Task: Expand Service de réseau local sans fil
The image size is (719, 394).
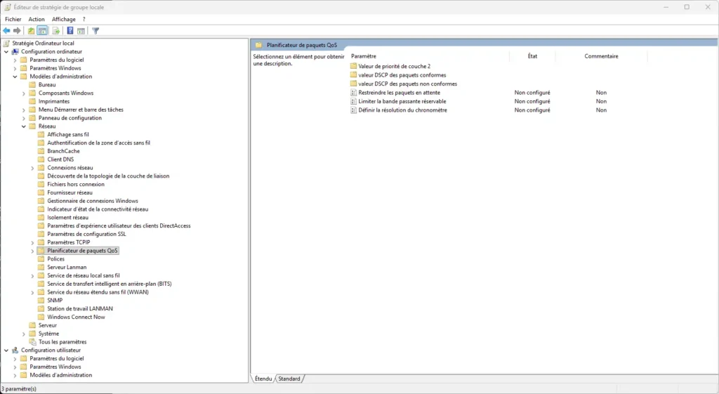Action: point(32,276)
